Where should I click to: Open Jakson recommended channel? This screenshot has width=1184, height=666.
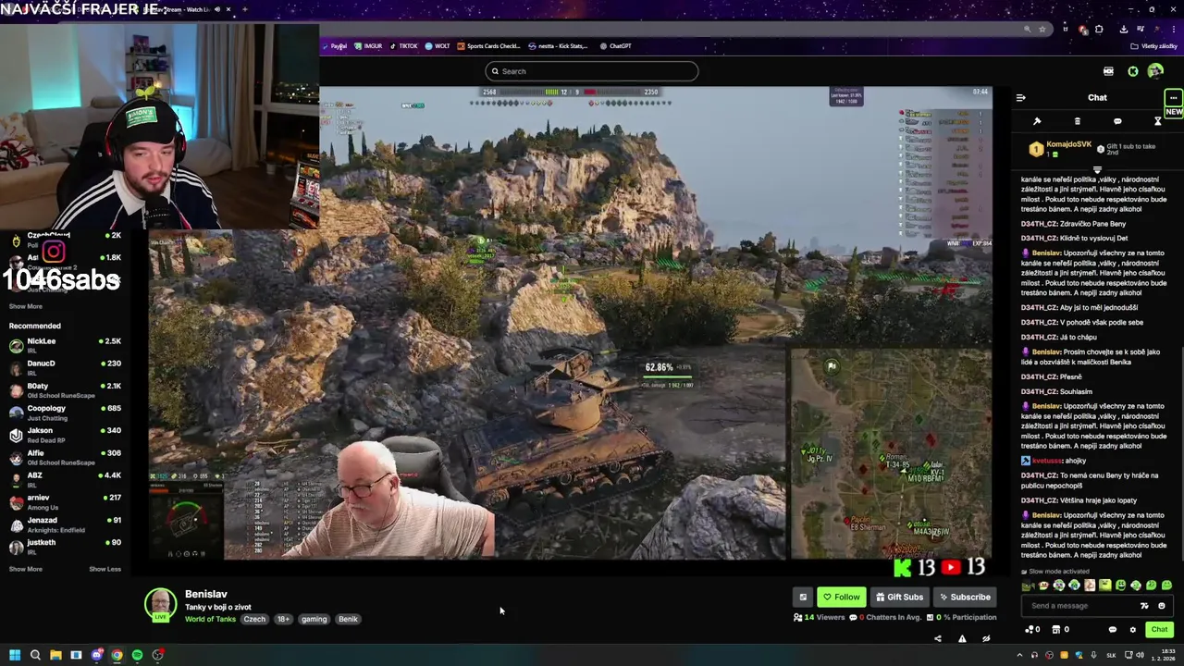pyautogui.click(x=65, y=435)
